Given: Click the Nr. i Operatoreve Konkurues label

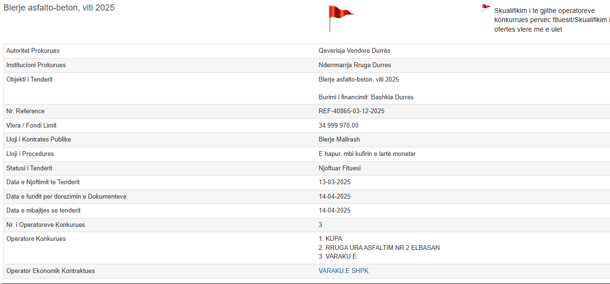Looking at the screenshot, I should point(46,225).
